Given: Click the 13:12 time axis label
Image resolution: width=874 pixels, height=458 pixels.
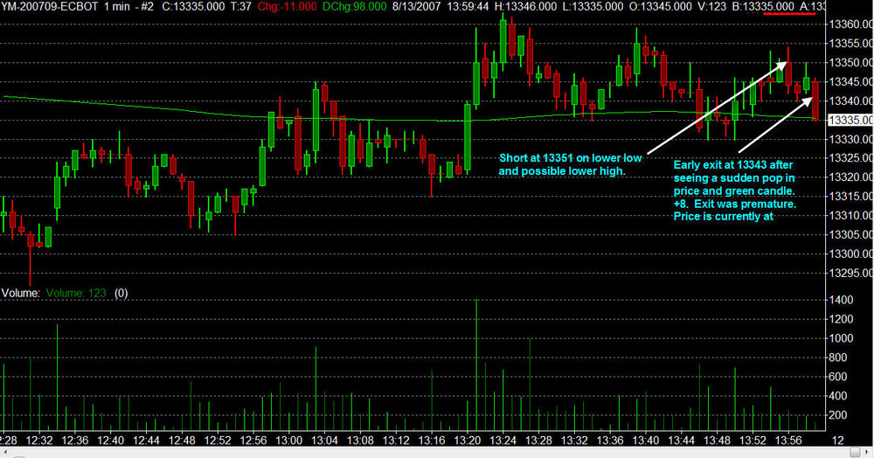Looking at the screenshot, I should (396, 441).
